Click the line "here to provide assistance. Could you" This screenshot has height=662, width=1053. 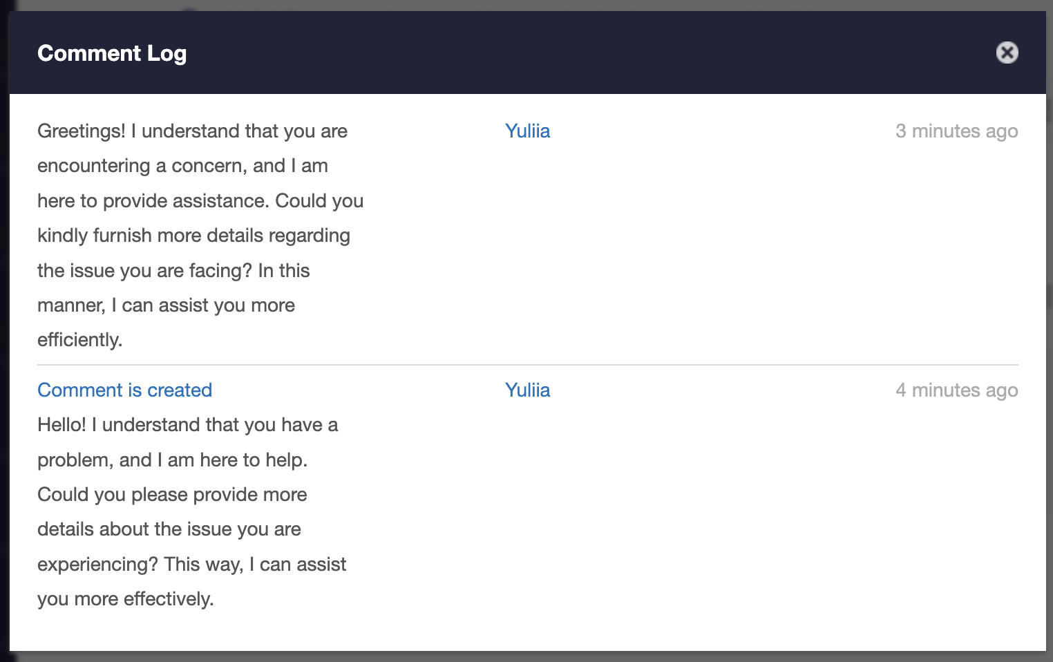(x=200, y=201)
